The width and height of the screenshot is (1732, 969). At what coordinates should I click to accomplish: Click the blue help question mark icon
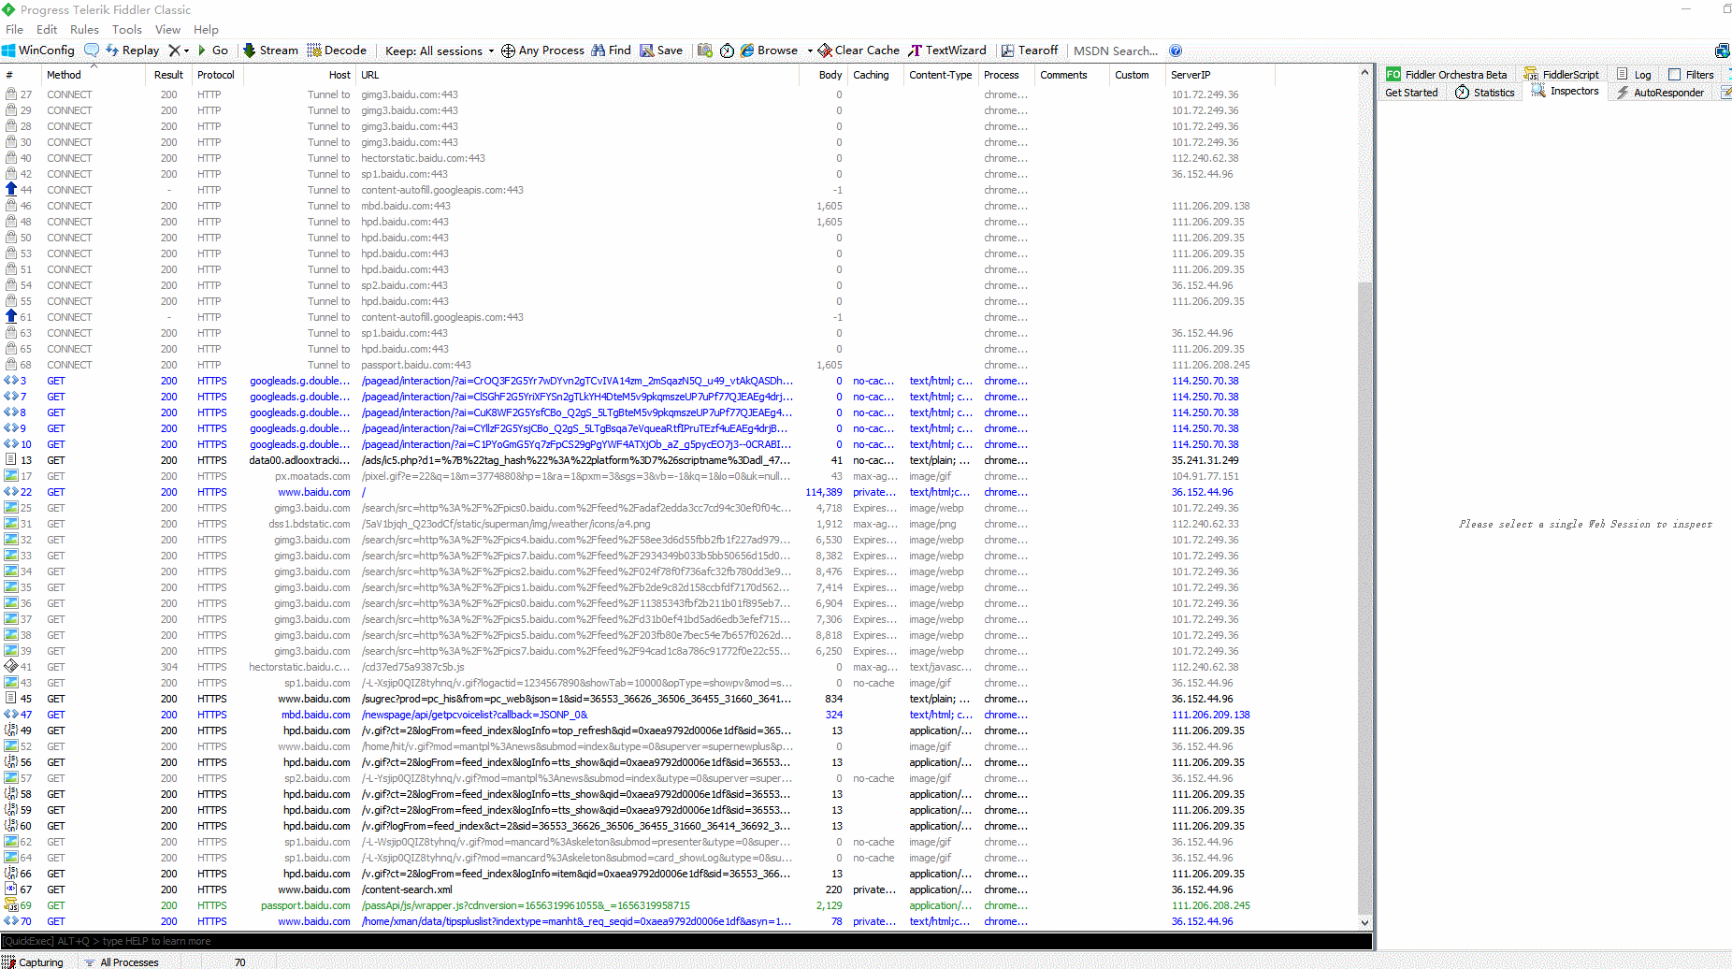[1176, 51]
